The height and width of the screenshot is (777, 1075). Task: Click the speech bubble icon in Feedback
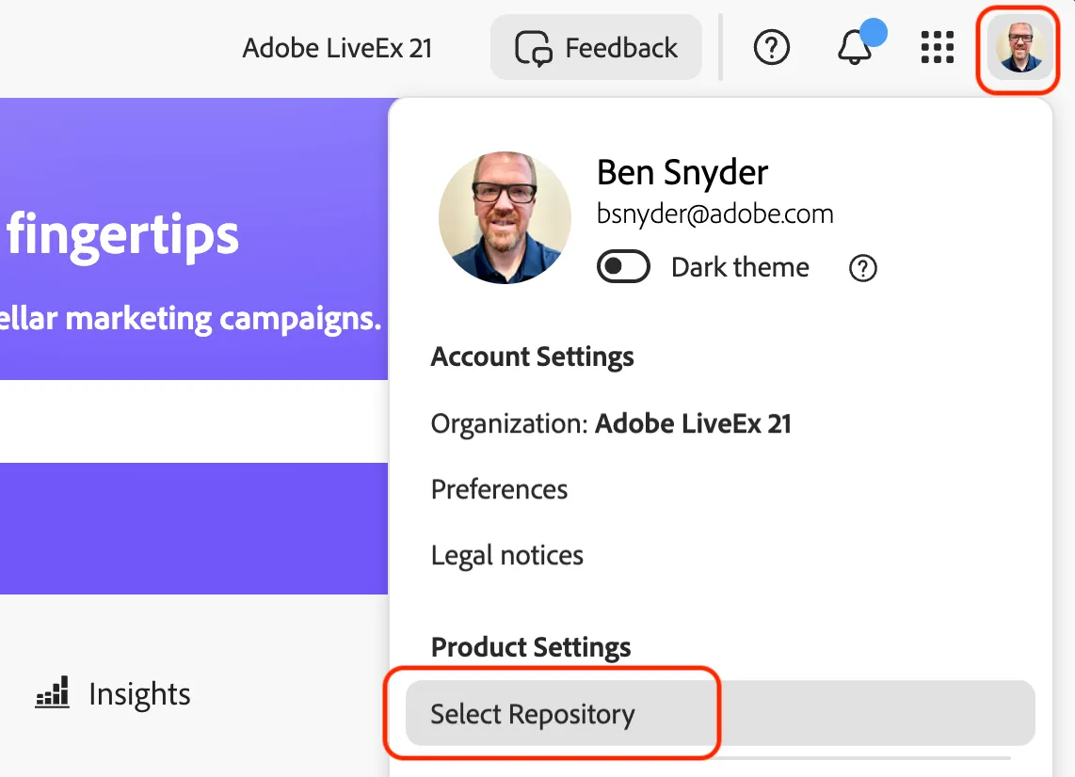click(534, 48)
